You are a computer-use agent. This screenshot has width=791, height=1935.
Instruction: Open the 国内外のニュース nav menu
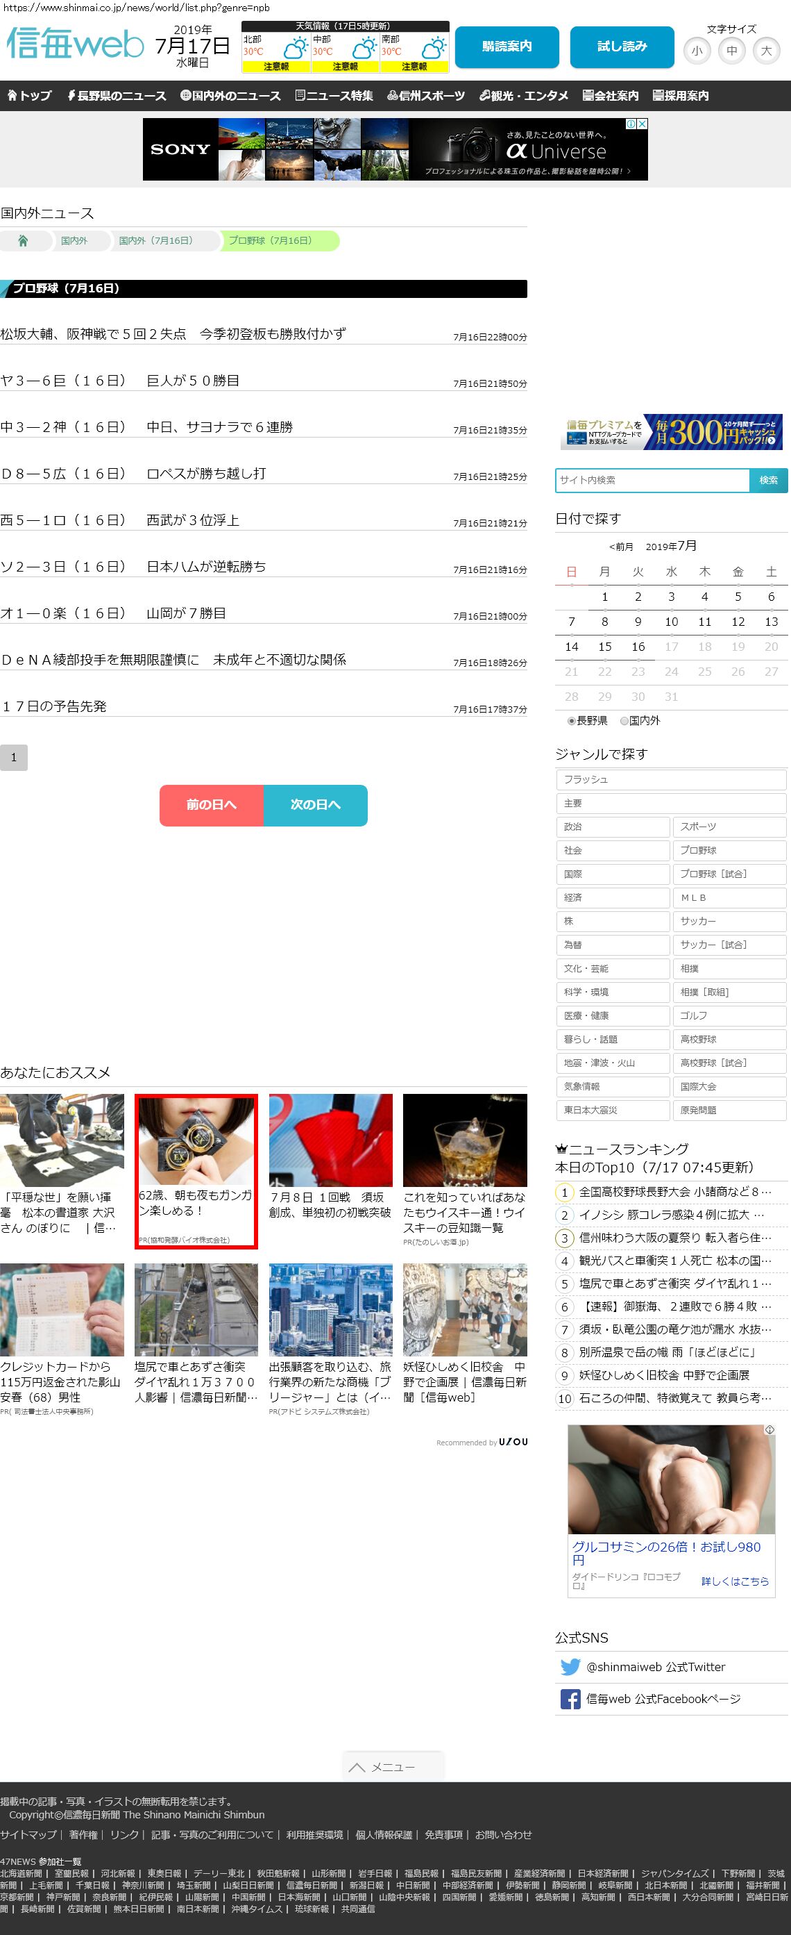pyautogui.click(x=230, y=96)
